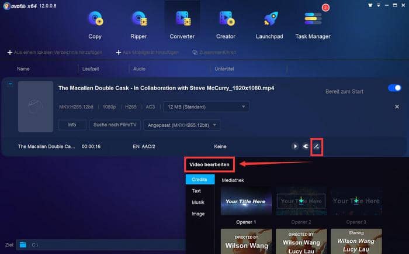Remove the Macallan video with X

click(x=397, y=107)
